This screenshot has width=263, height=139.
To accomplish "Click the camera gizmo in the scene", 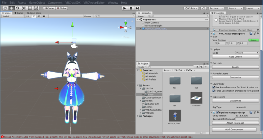I will tap(74, 46).
